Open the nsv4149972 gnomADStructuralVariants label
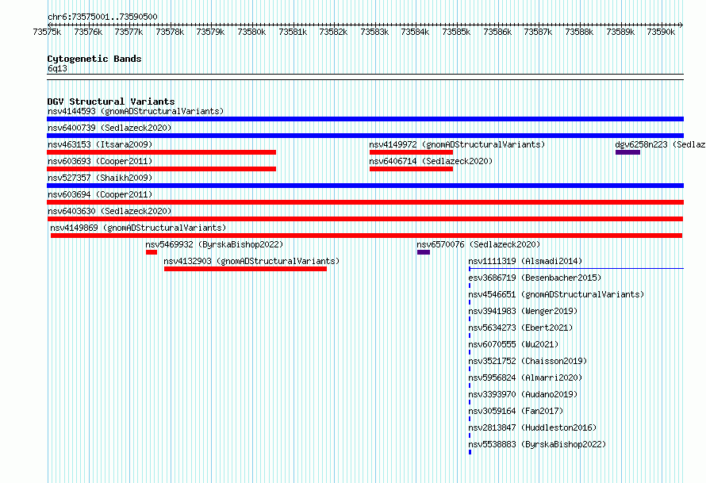 457,144
